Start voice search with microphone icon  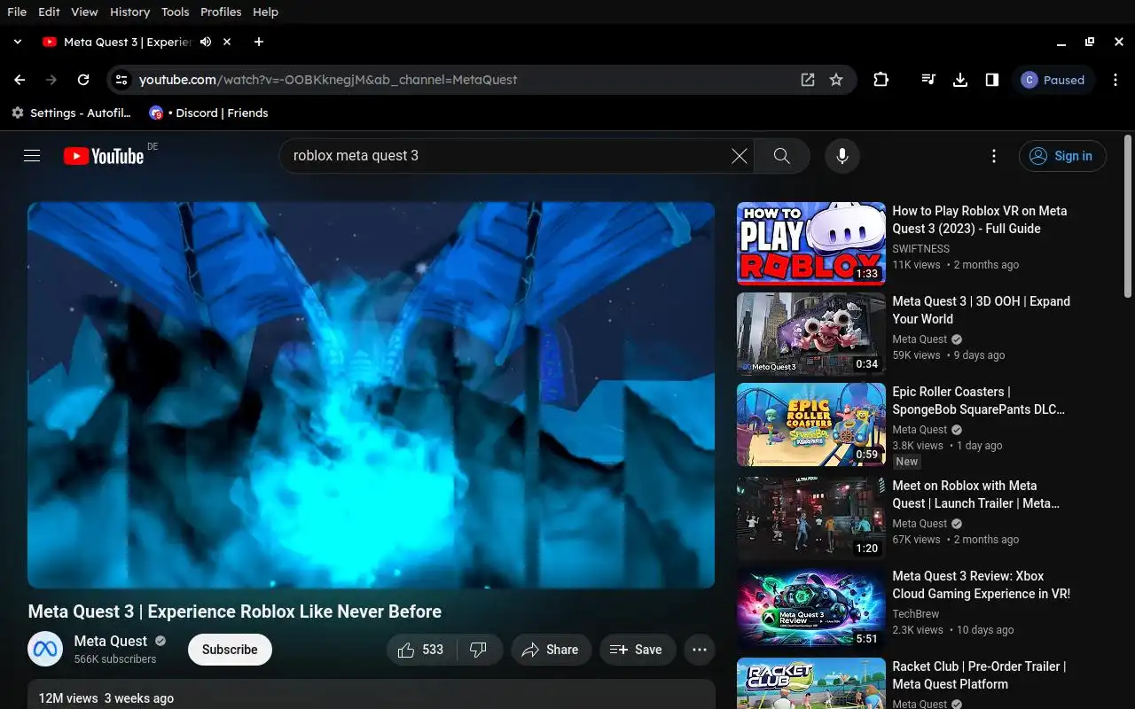[x=842, y=156]
